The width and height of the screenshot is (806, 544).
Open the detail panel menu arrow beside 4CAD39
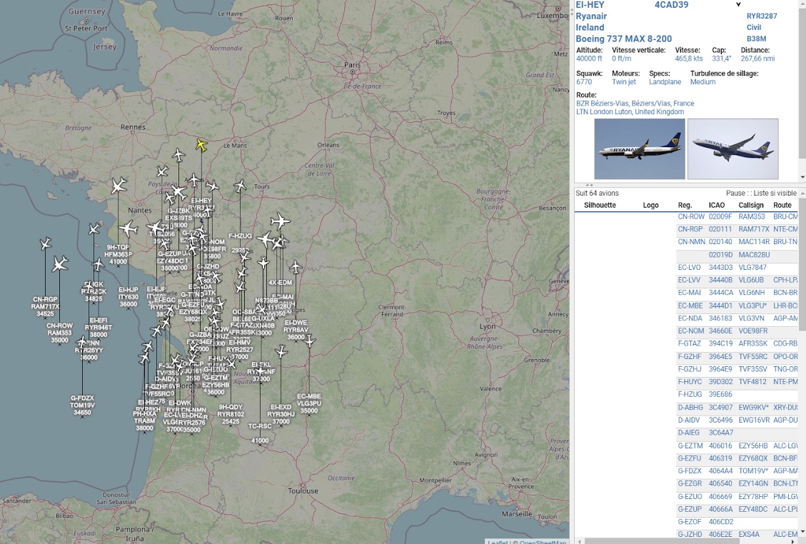738,4
